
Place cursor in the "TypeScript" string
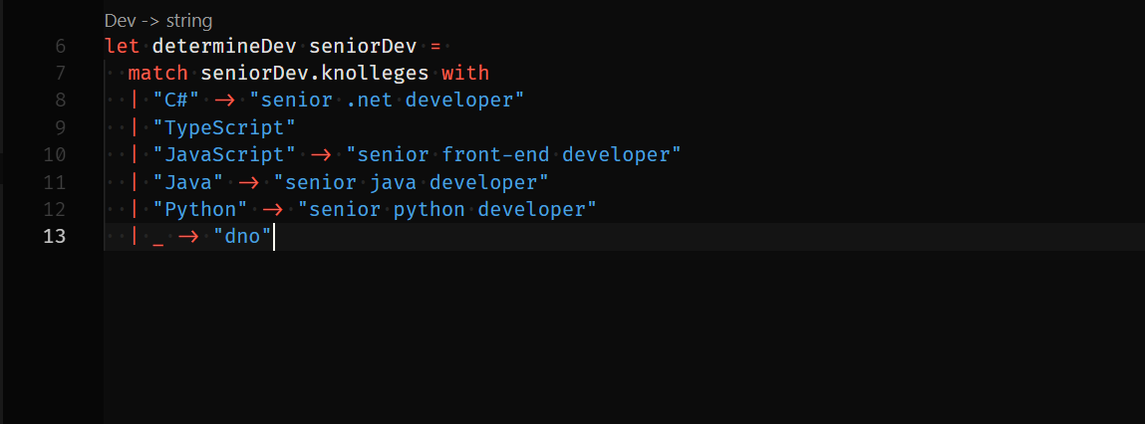pyautogui.click(x=224, y=127)
